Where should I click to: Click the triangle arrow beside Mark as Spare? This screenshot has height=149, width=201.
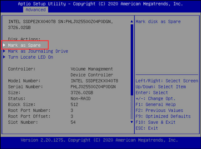coord(4,45)
